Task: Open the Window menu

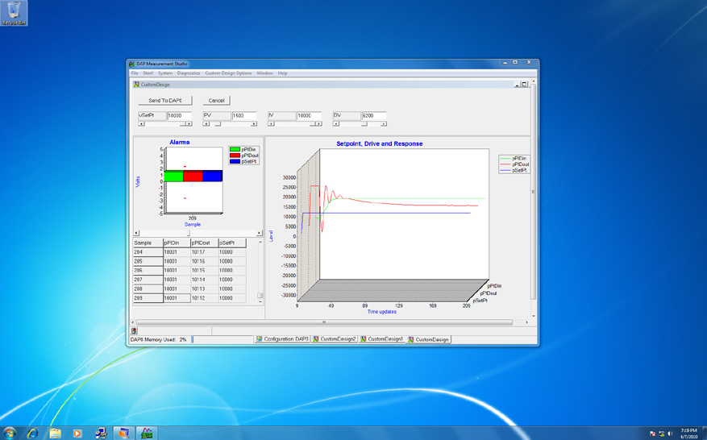Action: point(264,73)
